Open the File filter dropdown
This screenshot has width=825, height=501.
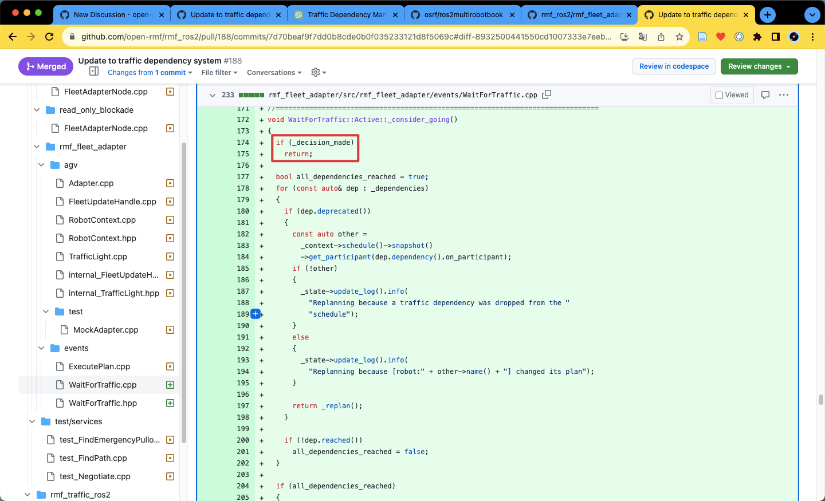coord(219,73)
